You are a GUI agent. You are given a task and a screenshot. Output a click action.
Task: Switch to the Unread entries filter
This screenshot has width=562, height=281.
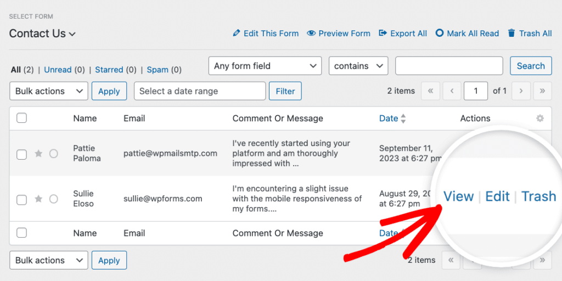pos(58,70)
